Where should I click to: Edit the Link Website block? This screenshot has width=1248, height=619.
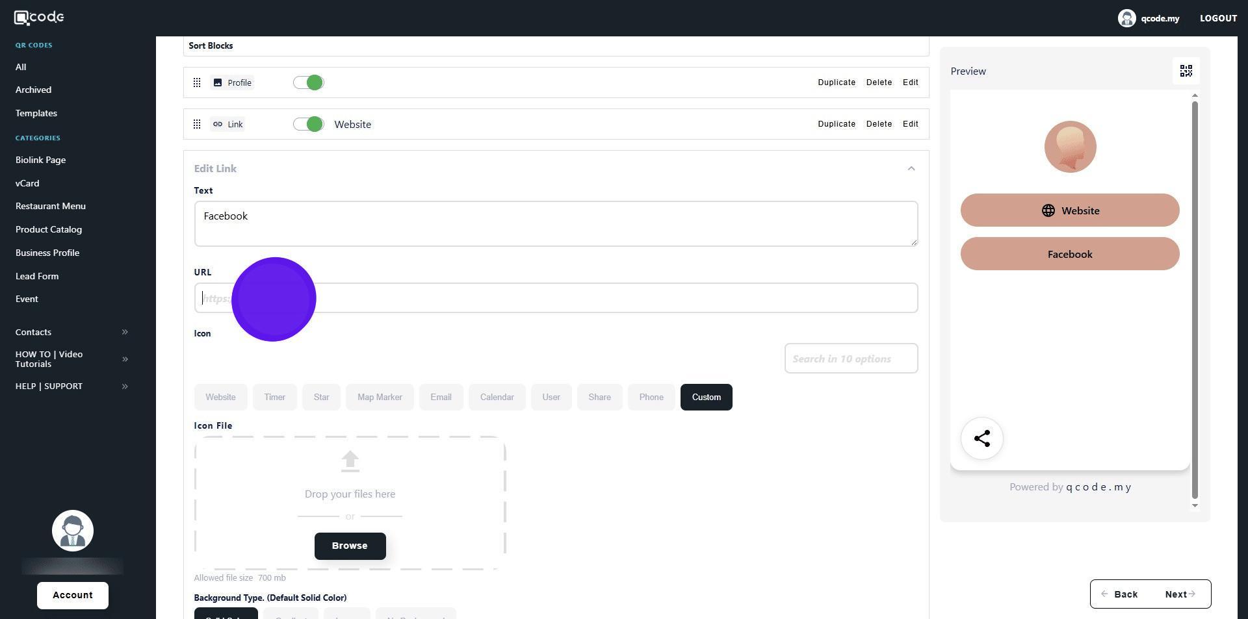tap(910, 124)
